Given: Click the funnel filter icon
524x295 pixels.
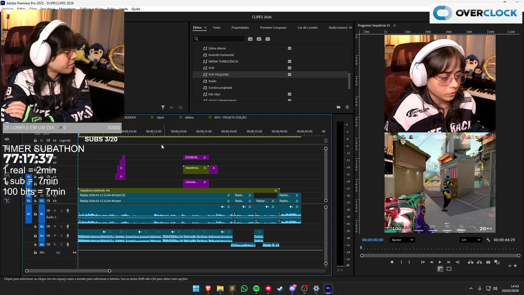Looking at the screenshot, I should click(x=163, y=107).
